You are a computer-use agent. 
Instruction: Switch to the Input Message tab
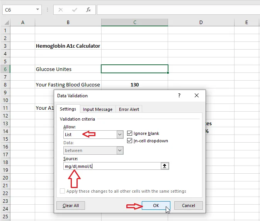pyautogui.click(x=98, y=109)
